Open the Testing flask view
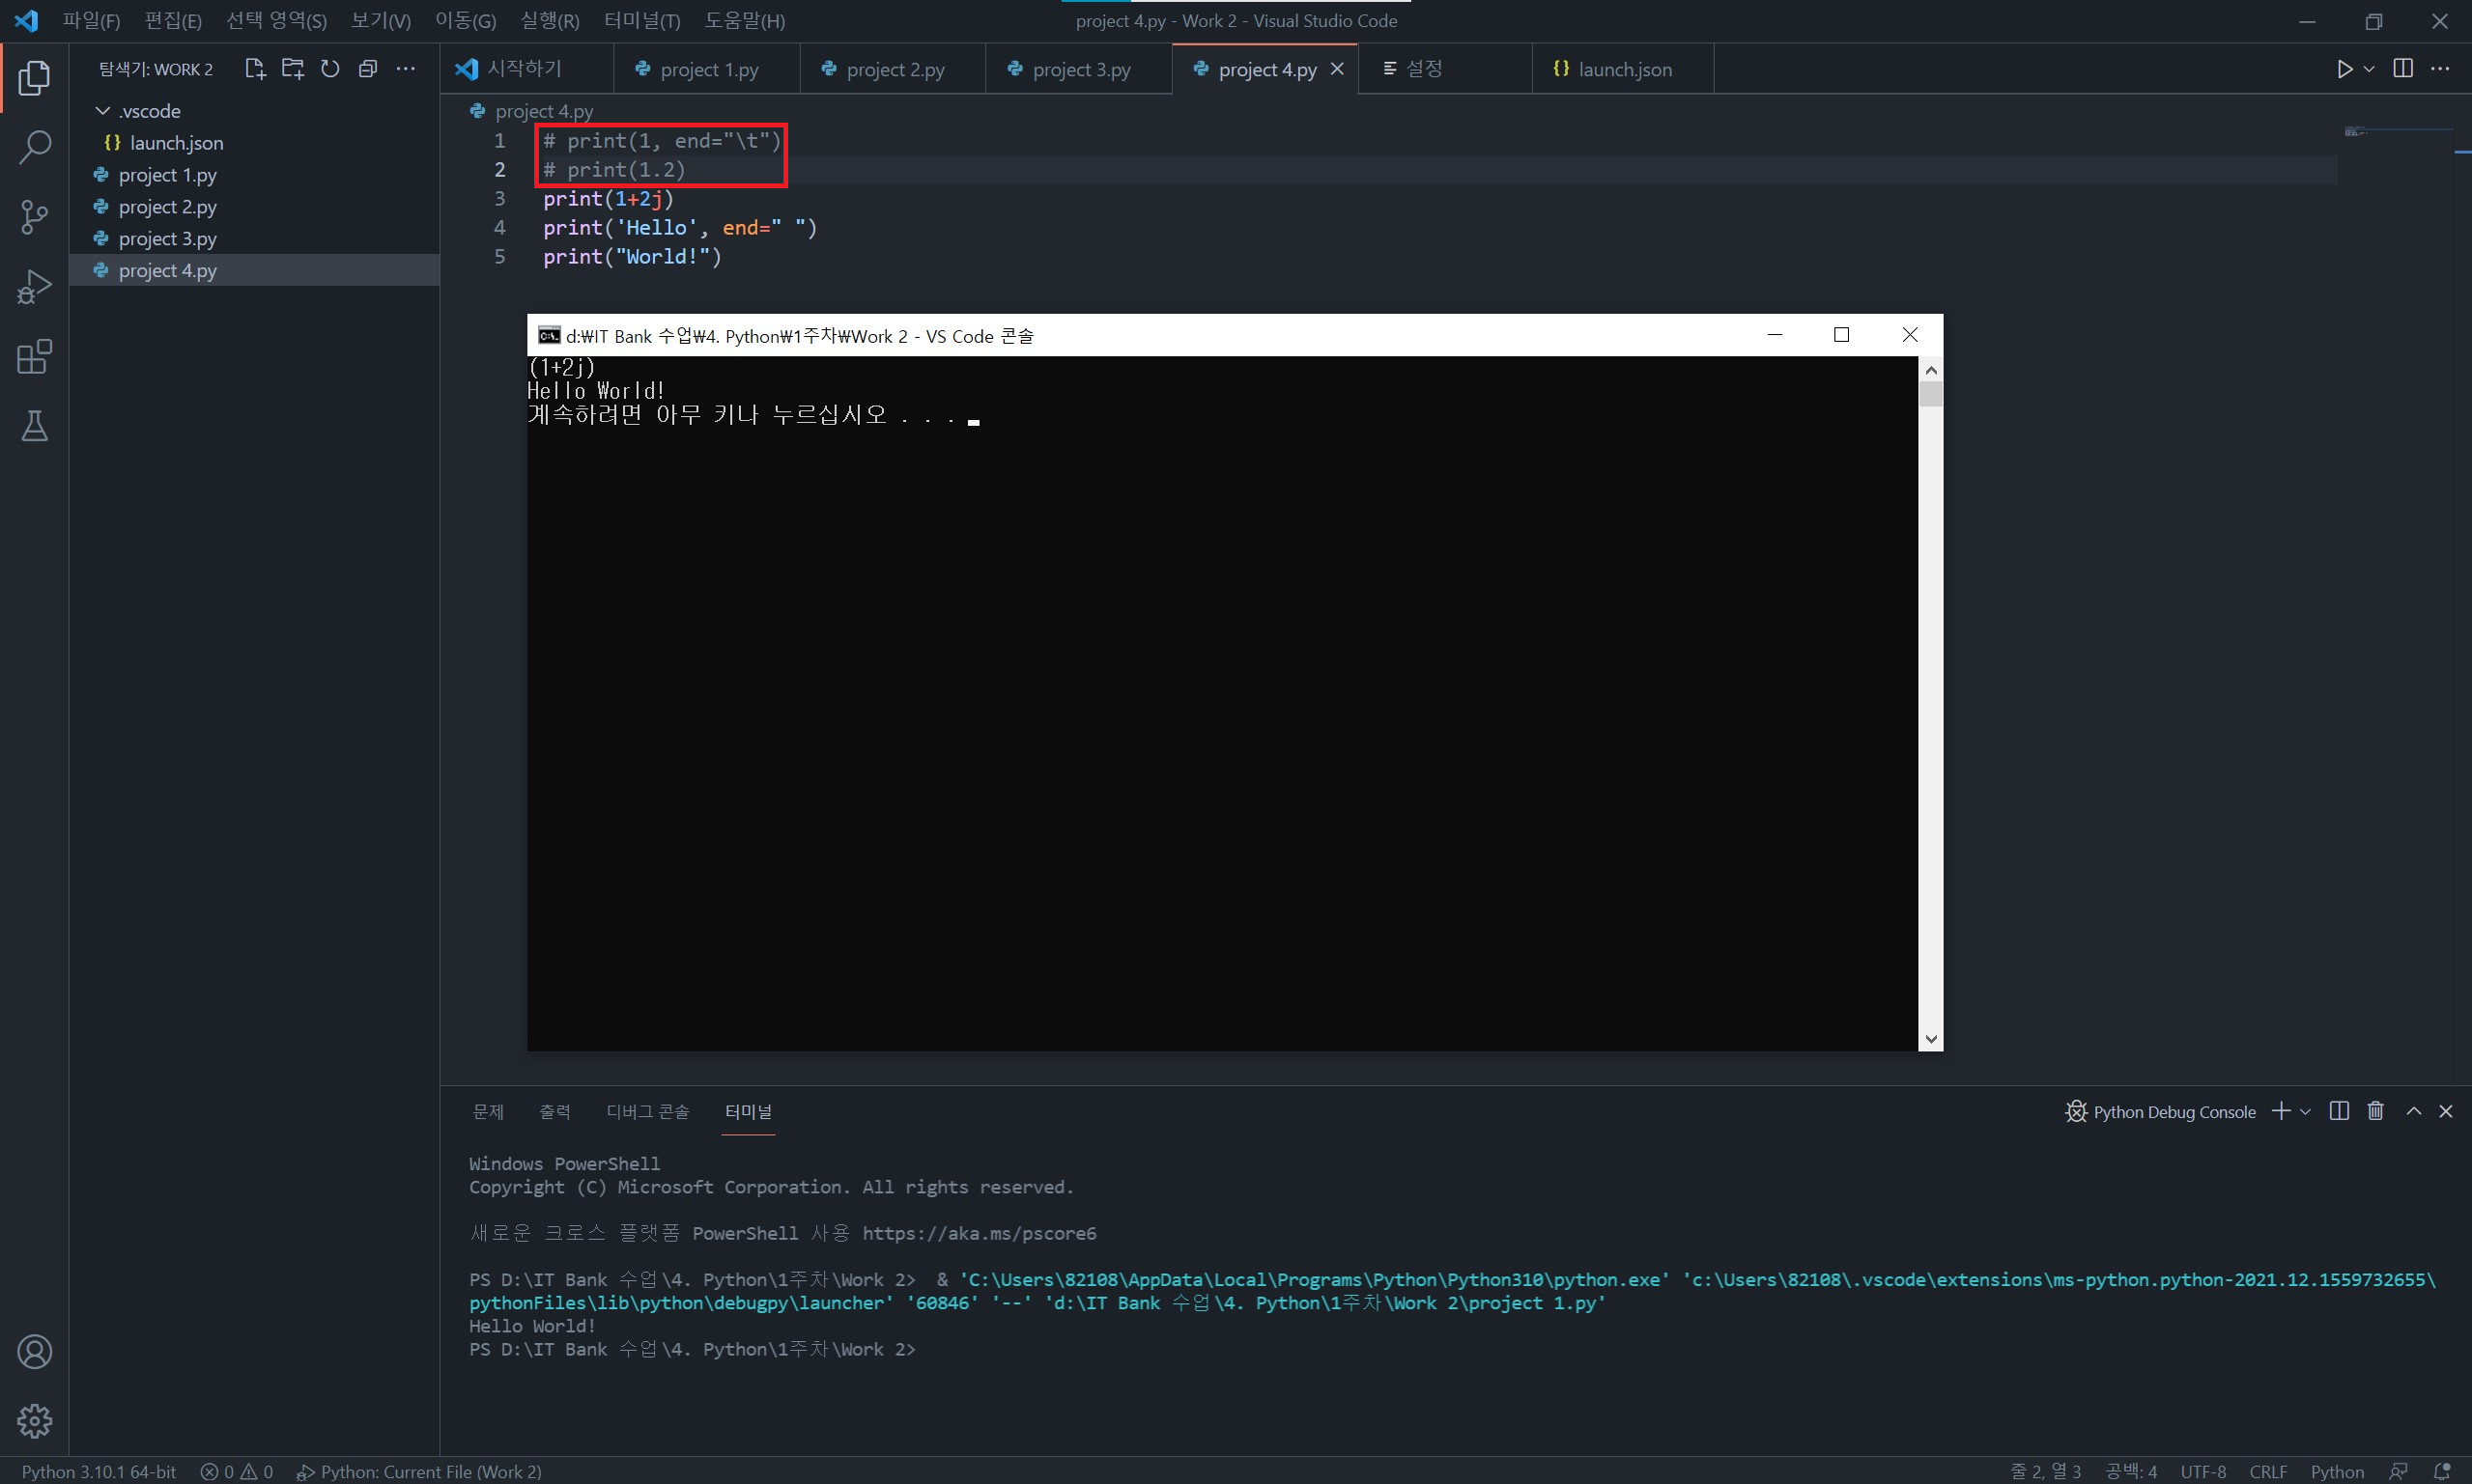The height and width of the screenshot is (1484, 2472). (34, 427)
